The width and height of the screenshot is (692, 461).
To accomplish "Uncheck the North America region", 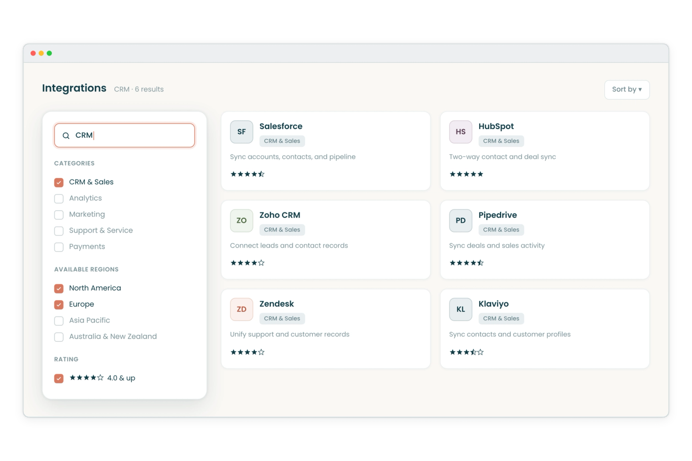I will [x=59, y=288].
